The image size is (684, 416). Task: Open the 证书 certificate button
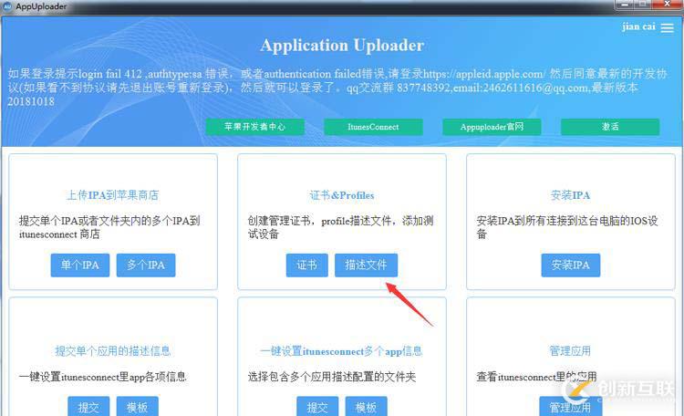[306, 265]
